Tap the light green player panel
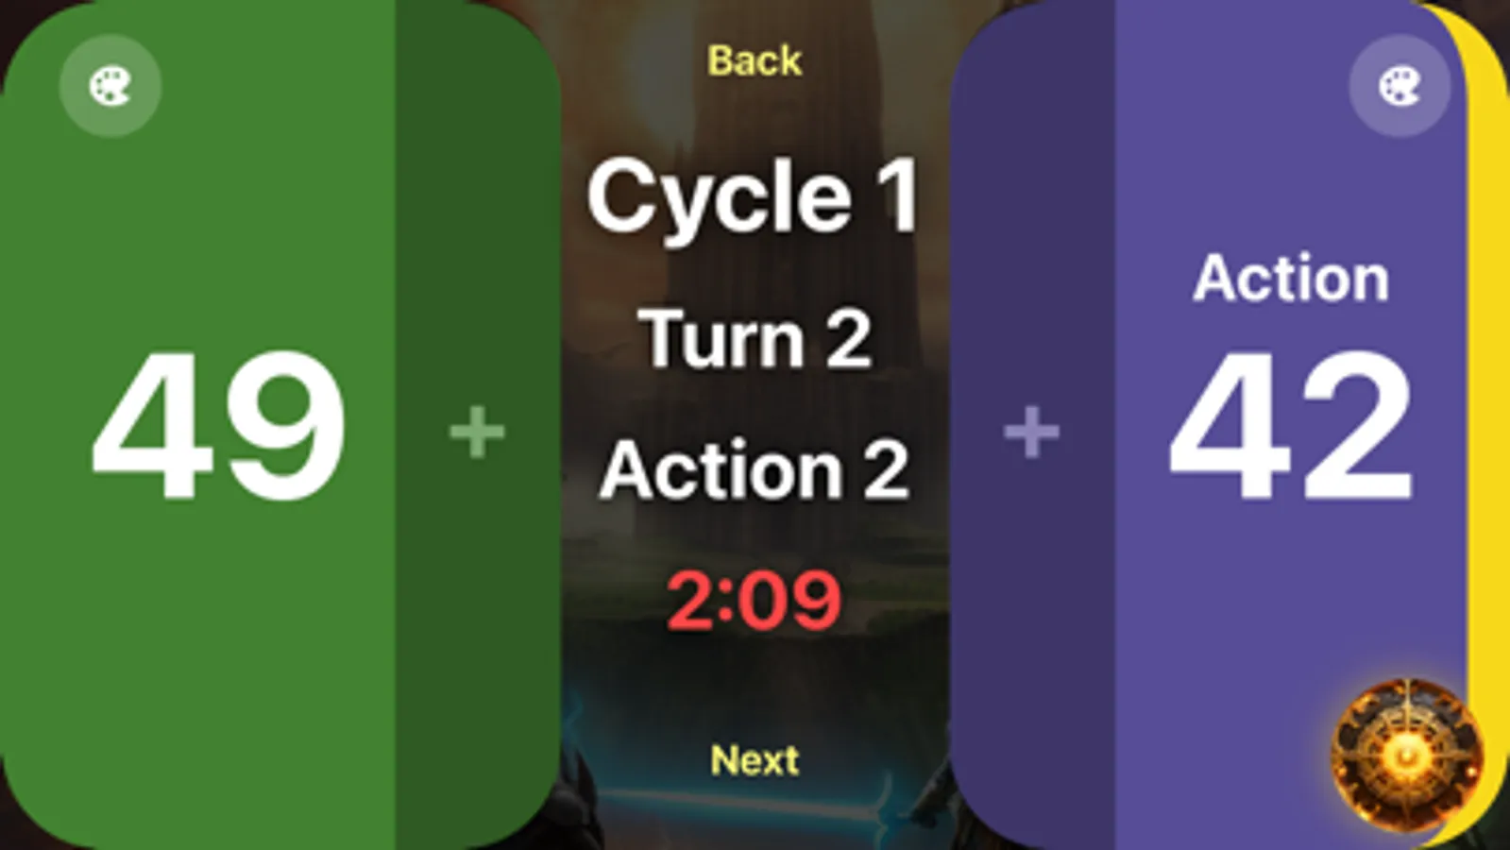Screen dimensions: 1510x850 coord(197,614)
